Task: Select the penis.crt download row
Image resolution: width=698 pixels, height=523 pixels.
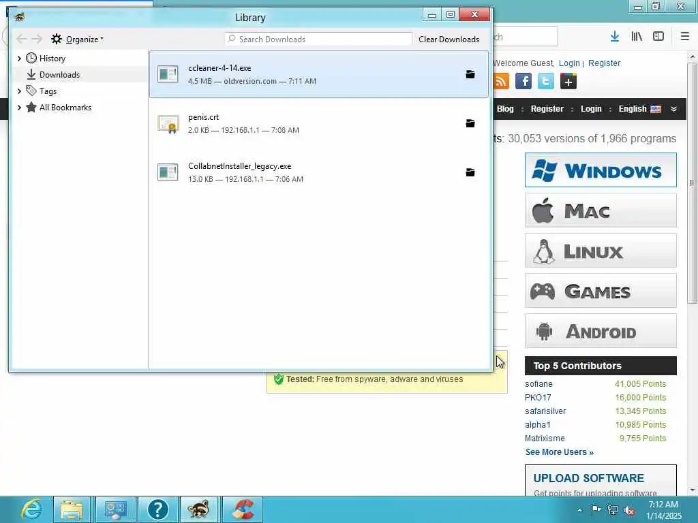Action: click(319, 123)
